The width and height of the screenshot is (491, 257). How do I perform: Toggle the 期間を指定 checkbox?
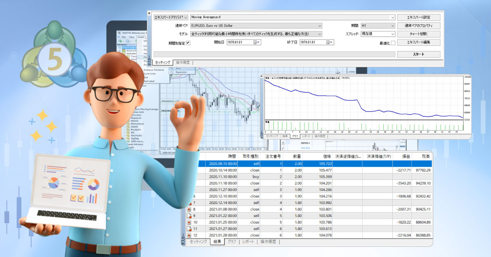pyautogui.click(x=188, y=42)
